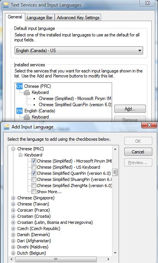Viewport: 158px width, 263px height.
Task: Tick the Show More... checkbox
Action: 34,192
